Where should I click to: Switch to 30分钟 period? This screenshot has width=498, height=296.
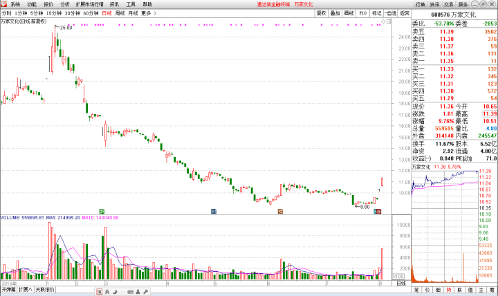pos(73,13)
